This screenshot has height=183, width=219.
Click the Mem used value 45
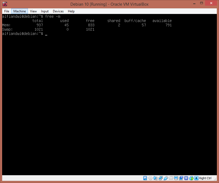[67, 25]
